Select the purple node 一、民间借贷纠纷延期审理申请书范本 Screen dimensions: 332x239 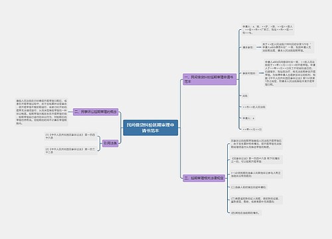tap(209, 79)
